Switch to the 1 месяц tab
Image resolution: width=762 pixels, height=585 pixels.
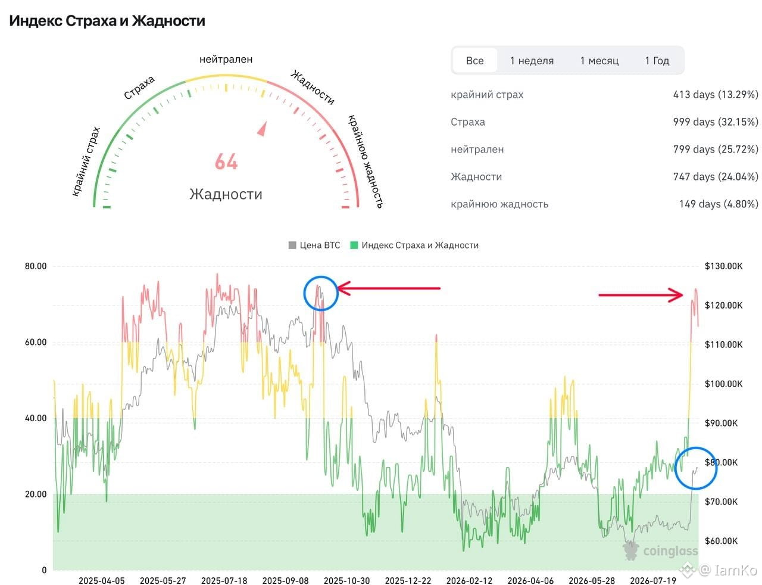599,60
